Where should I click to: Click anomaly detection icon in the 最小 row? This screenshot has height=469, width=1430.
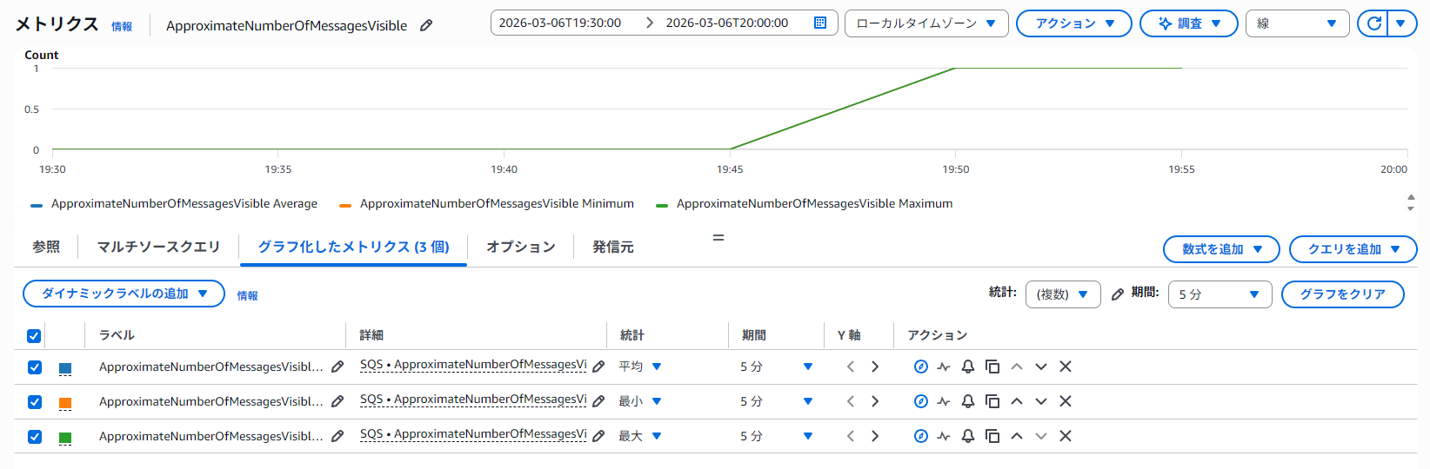click(x=944, y=401)
